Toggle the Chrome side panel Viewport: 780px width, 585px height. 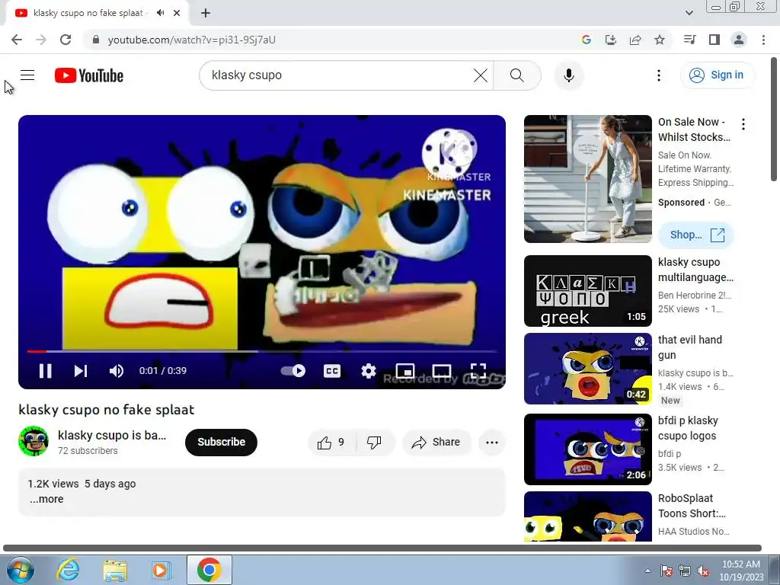coord(714,40)
